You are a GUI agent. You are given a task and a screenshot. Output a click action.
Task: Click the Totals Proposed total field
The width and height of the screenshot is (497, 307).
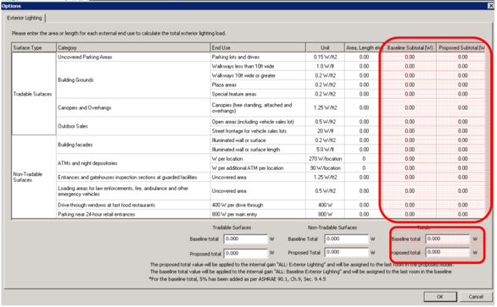447,252
